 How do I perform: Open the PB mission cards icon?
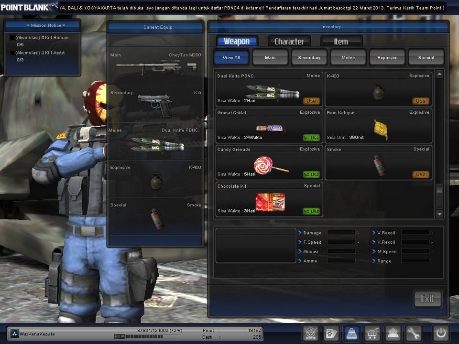331,333
